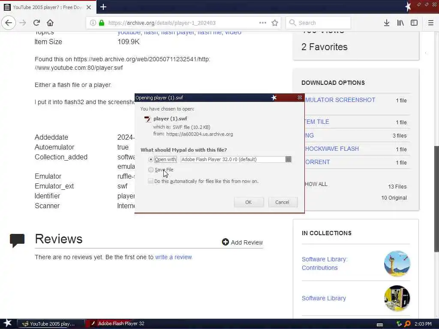Screen dimensions: 439x329
Task: Click the Add Review plus icon
Action: point(226,242)
